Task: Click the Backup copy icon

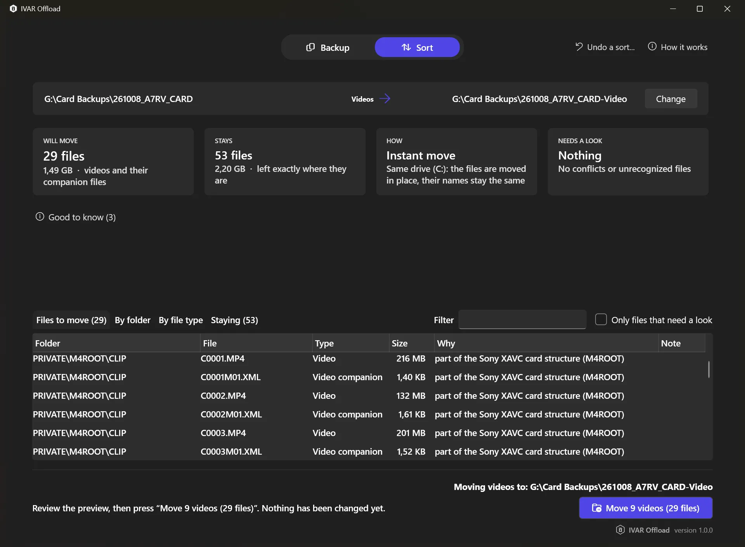Action: 310,47
